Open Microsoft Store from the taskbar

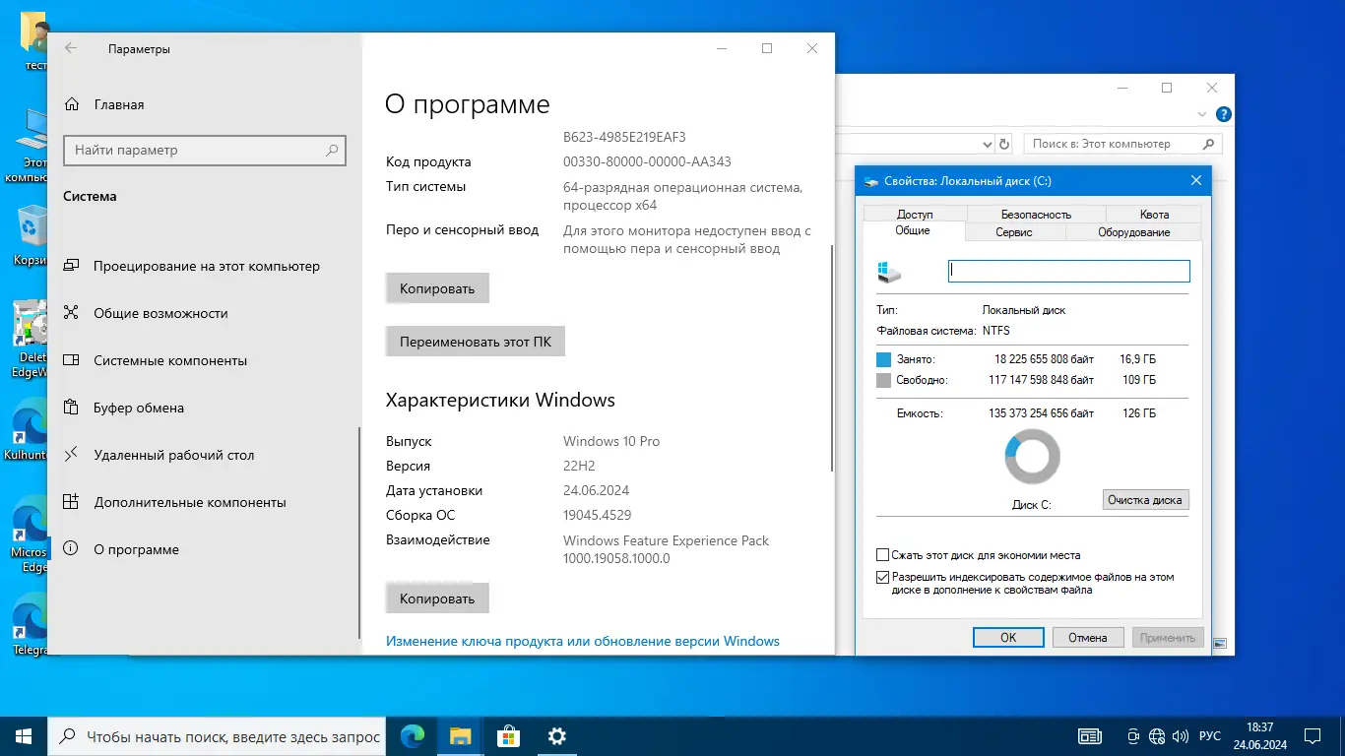pos(508,736)
